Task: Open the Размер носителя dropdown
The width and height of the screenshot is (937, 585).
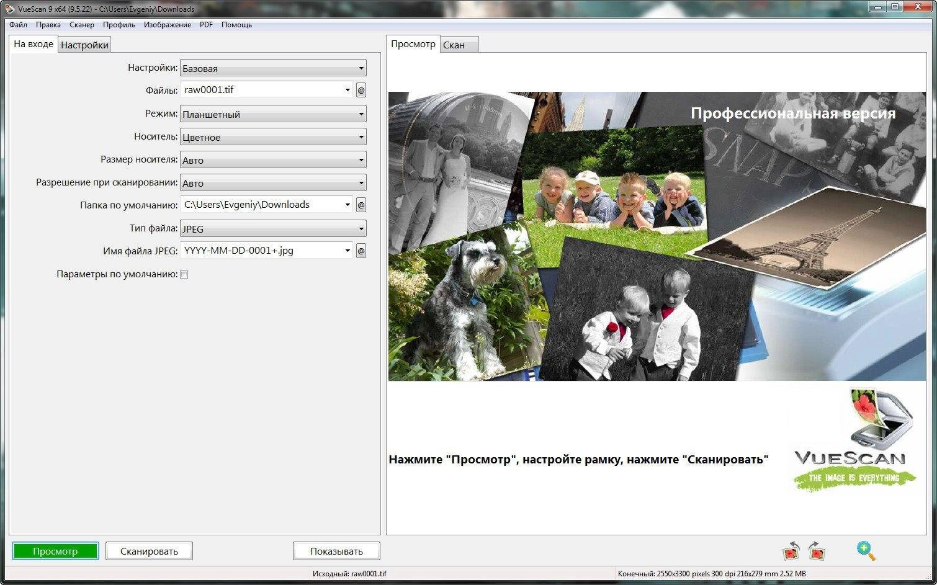Action: click(x=273, y=160)
